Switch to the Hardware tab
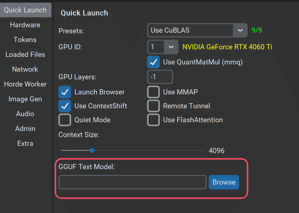 (25, 25)
